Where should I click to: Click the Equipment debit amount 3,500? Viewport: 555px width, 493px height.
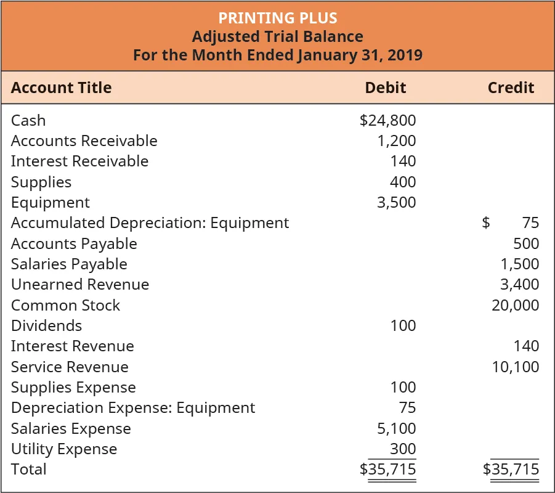tap(396, 202)
